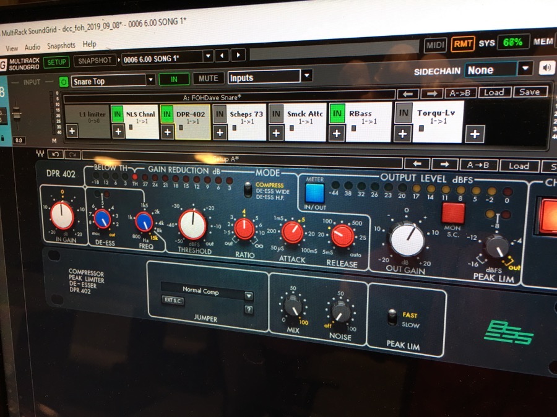Flip the PEAK LIM fast/slow switch
The height and width of the screenshot is (417, 557).
click(x=392, y=317)
